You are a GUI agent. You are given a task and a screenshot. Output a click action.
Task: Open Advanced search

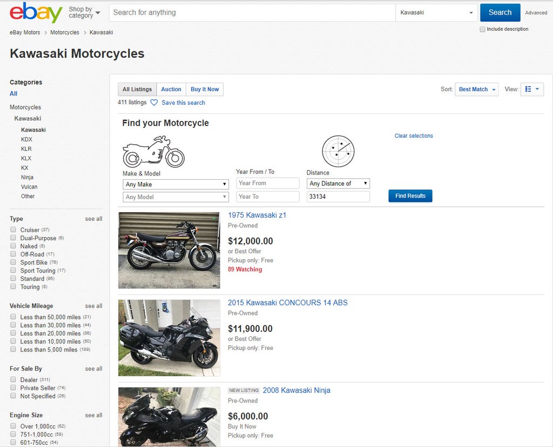pos(536,13)
